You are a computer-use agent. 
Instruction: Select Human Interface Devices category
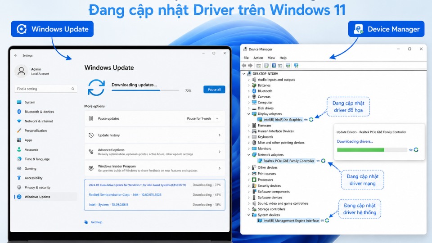coord(275,131)
